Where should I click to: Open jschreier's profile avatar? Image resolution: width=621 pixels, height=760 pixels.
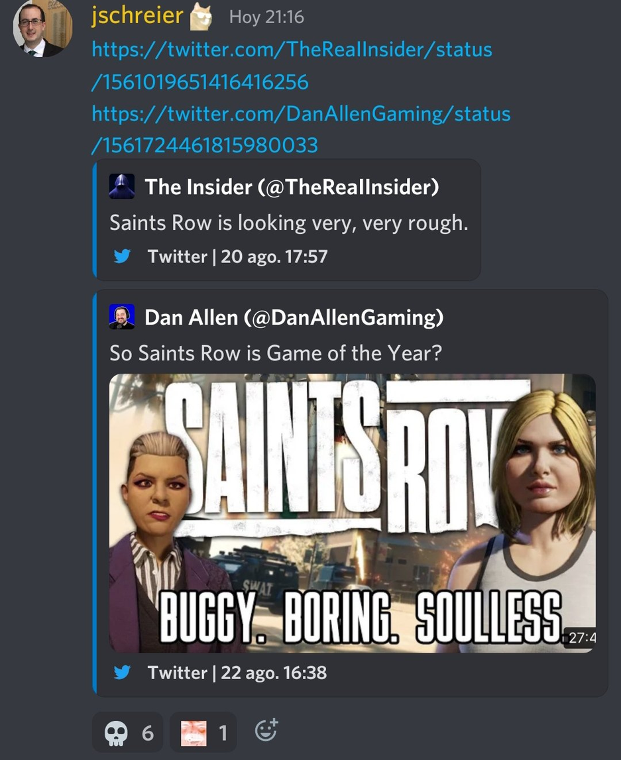pyautogui.click(x=42, y=27)
